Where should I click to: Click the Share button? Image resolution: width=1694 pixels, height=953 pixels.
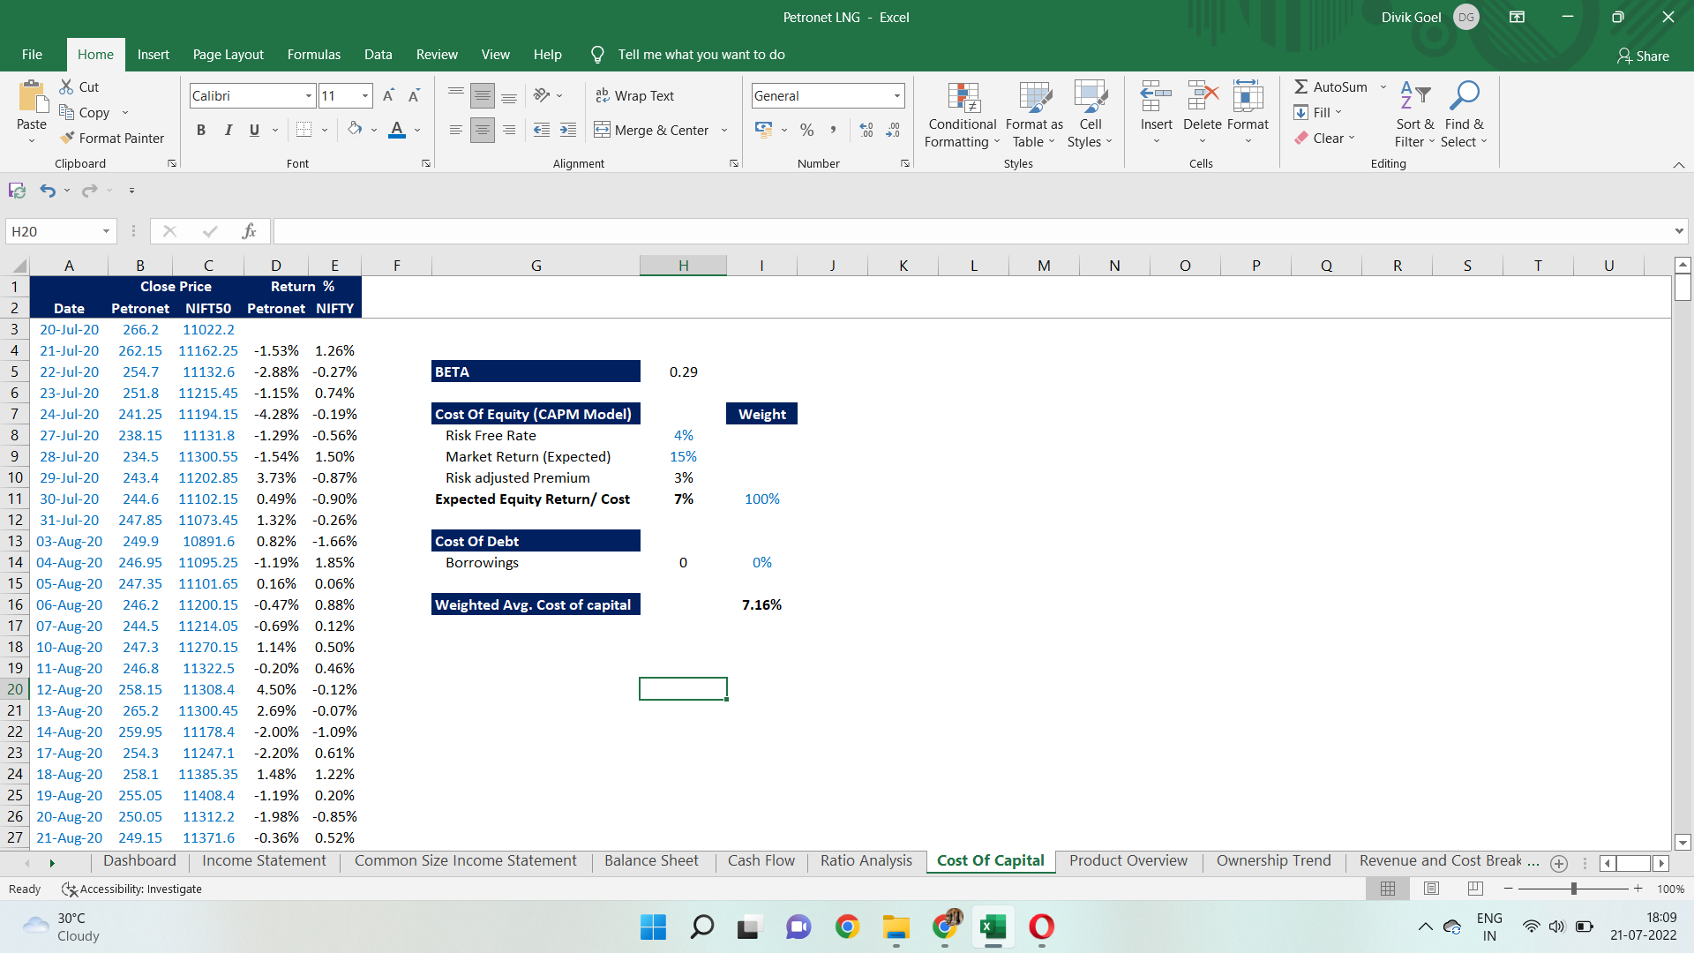click(x=1643, y=56)
